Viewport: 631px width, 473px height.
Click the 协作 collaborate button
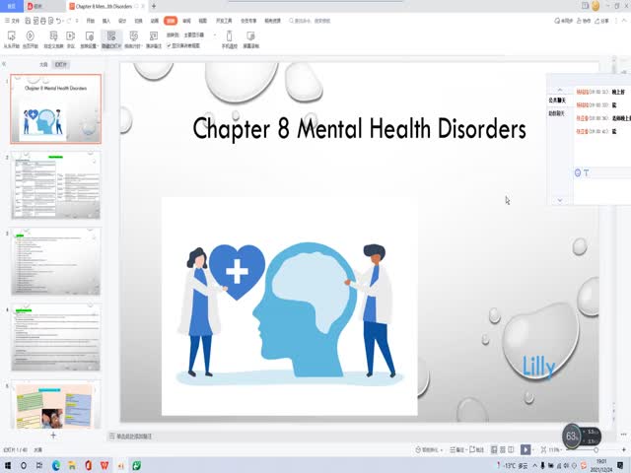click(x=584, y=21)
